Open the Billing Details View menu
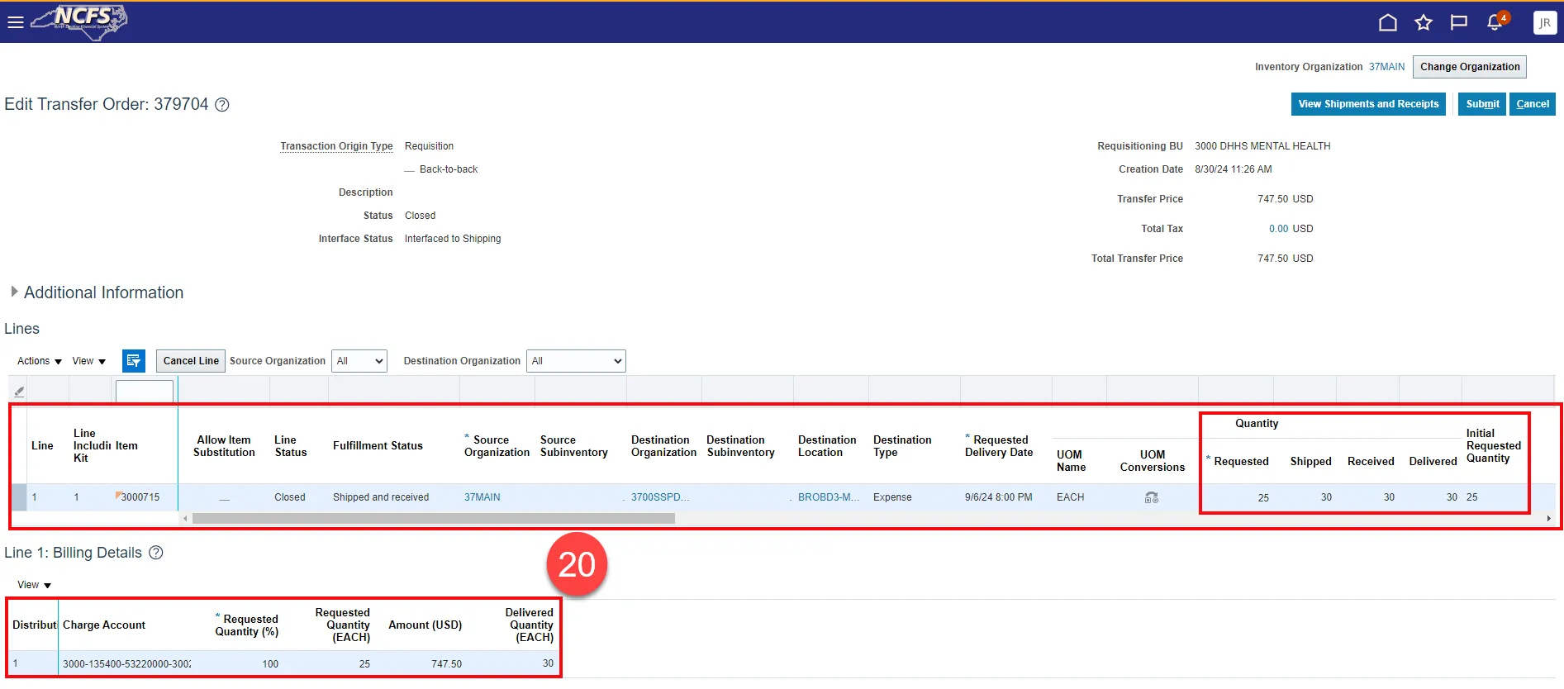Image resolution: width=1564 pixels, height=689 pixels. coord(34,585)
